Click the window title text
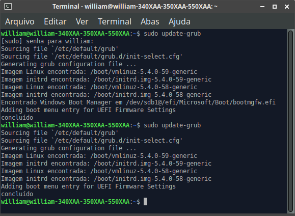The image size is (295, 216). pos(135,7)
